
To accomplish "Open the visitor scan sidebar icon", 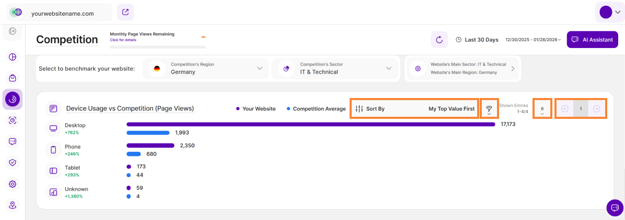I will tap(13, 120).
